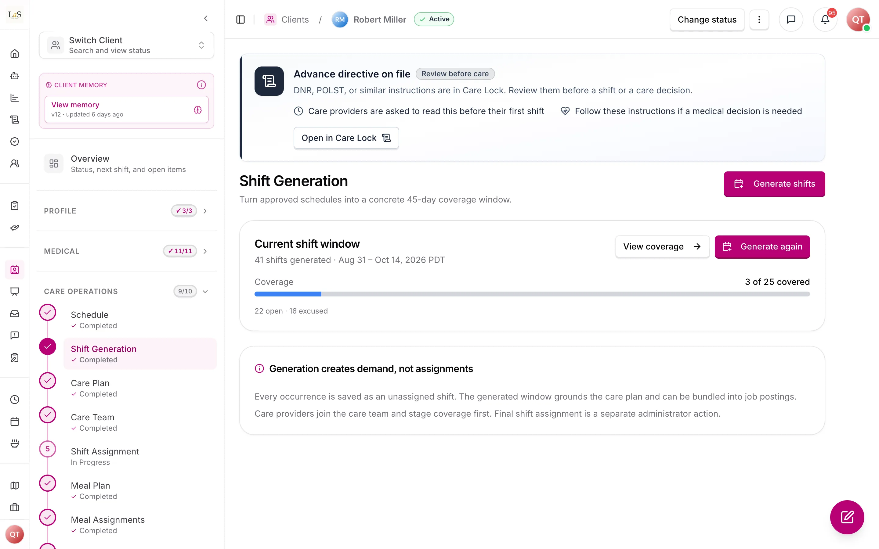879x549 pixels.
Task: Collapse the Care Operations section
Action: (x=126, y=291)
